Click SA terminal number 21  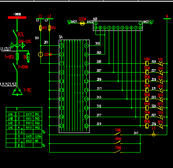[62, 125]
